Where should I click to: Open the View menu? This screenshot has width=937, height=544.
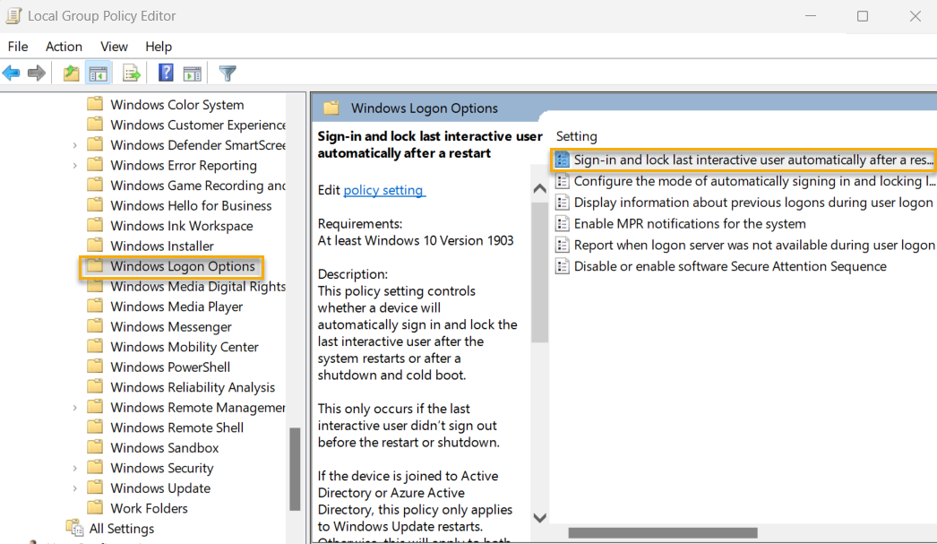[114, 47]
